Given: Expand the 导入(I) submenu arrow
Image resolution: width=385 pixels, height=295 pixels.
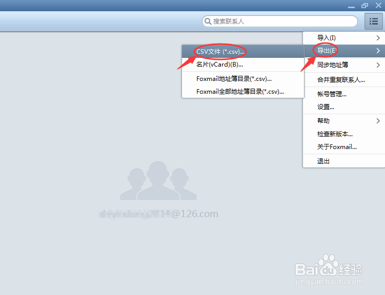Looking at the screenshot, I should 378,38.
